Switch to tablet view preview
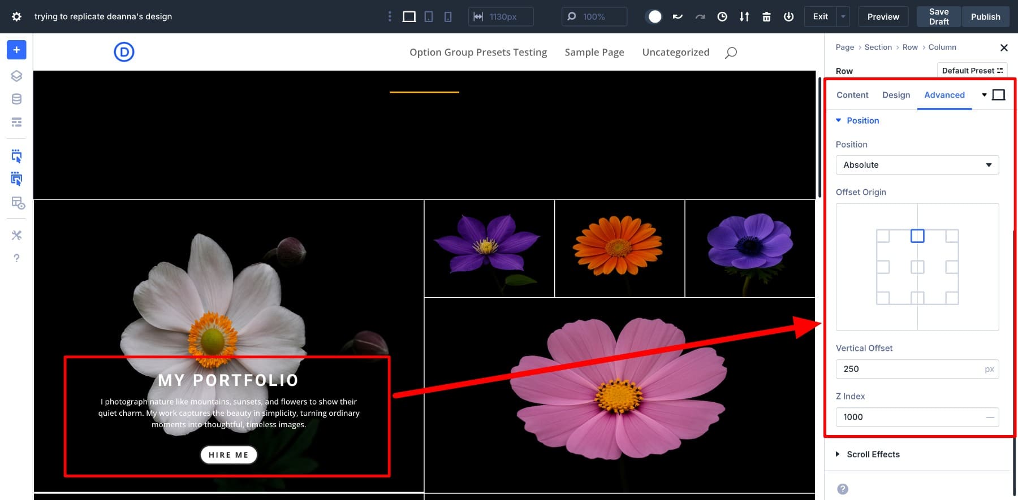The height and width of the screenshot is (500, 1018). (x=429, y=16)
